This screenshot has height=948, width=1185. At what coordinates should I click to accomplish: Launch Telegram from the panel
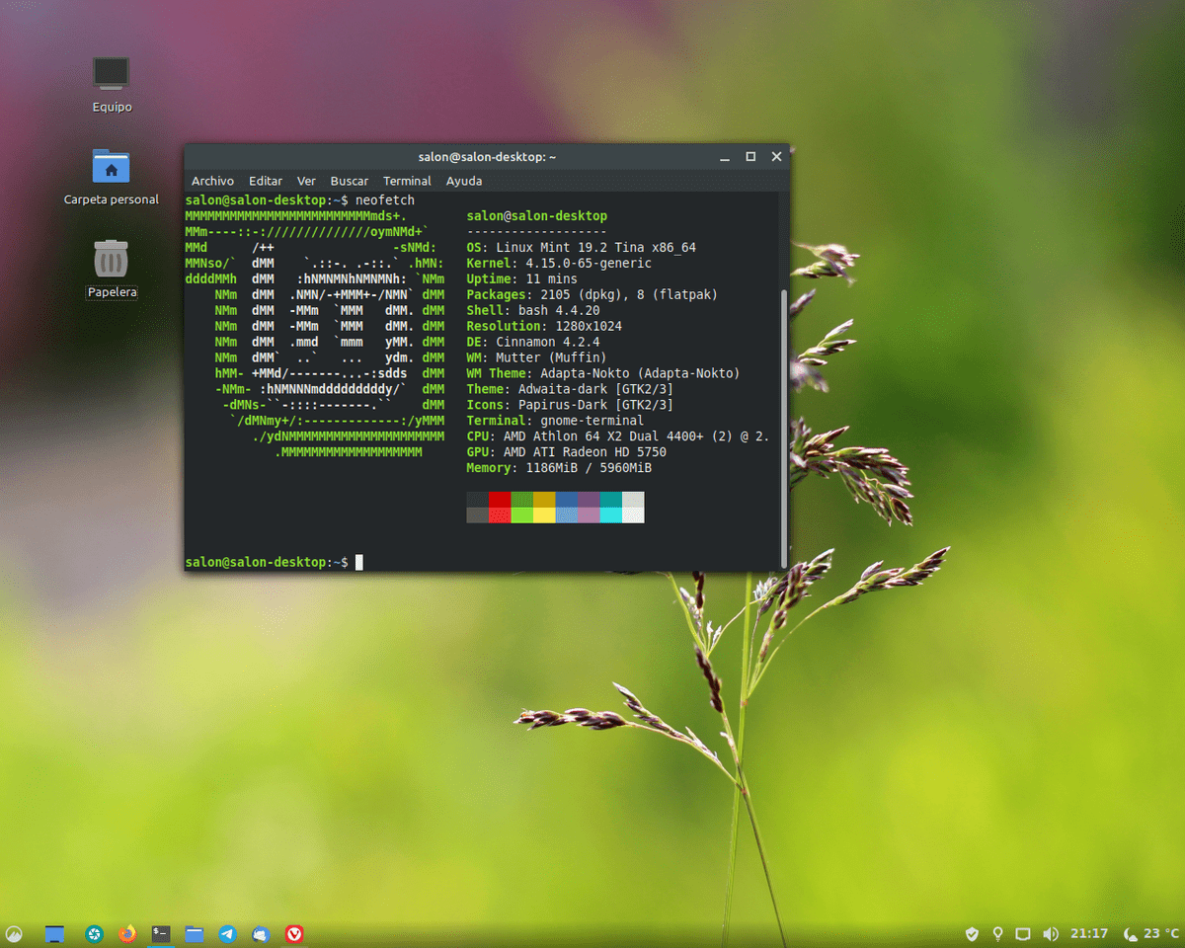tap(228, 933)
